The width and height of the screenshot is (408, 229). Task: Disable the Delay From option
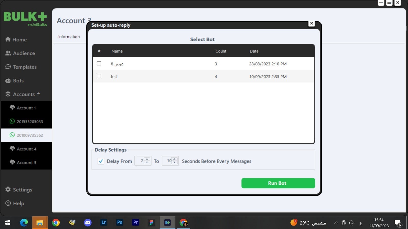point(101,161)
